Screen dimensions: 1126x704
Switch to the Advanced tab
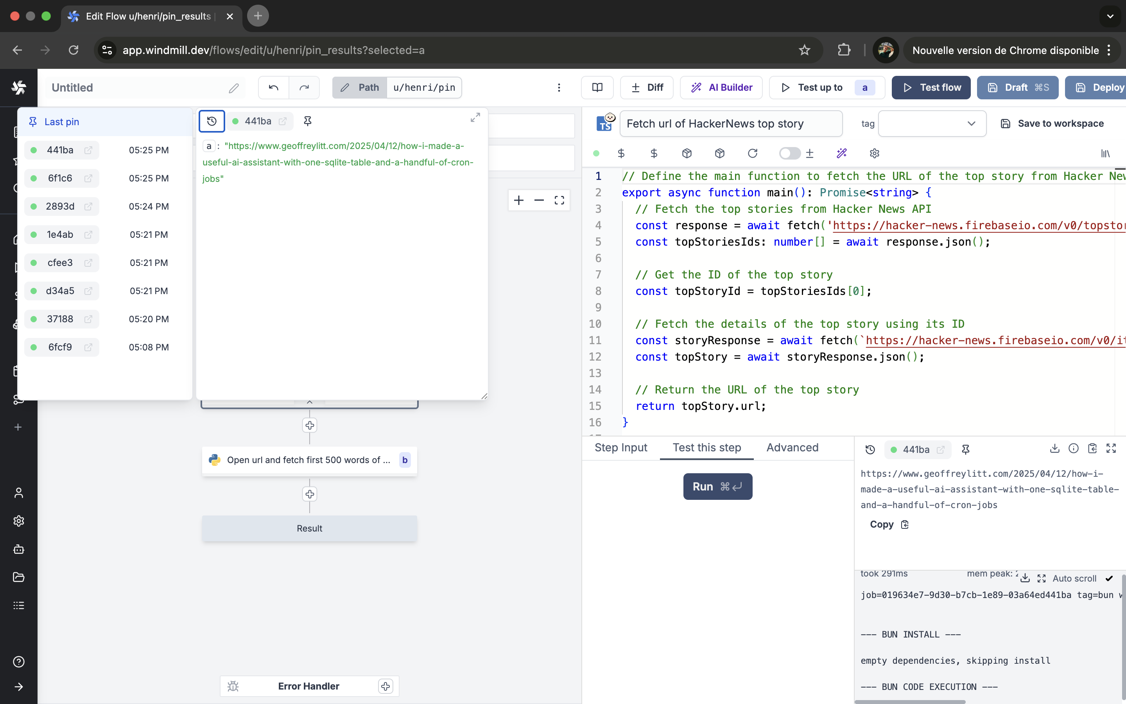tap(792, 447)
